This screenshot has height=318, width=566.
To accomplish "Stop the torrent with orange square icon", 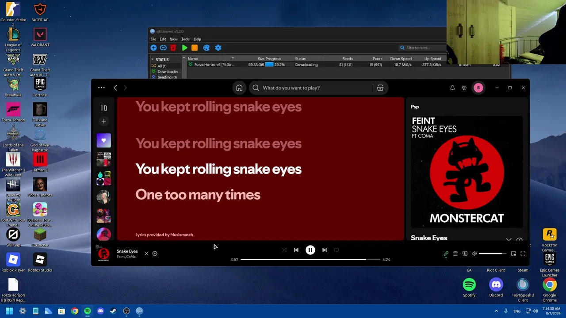I will coord(195,48).
